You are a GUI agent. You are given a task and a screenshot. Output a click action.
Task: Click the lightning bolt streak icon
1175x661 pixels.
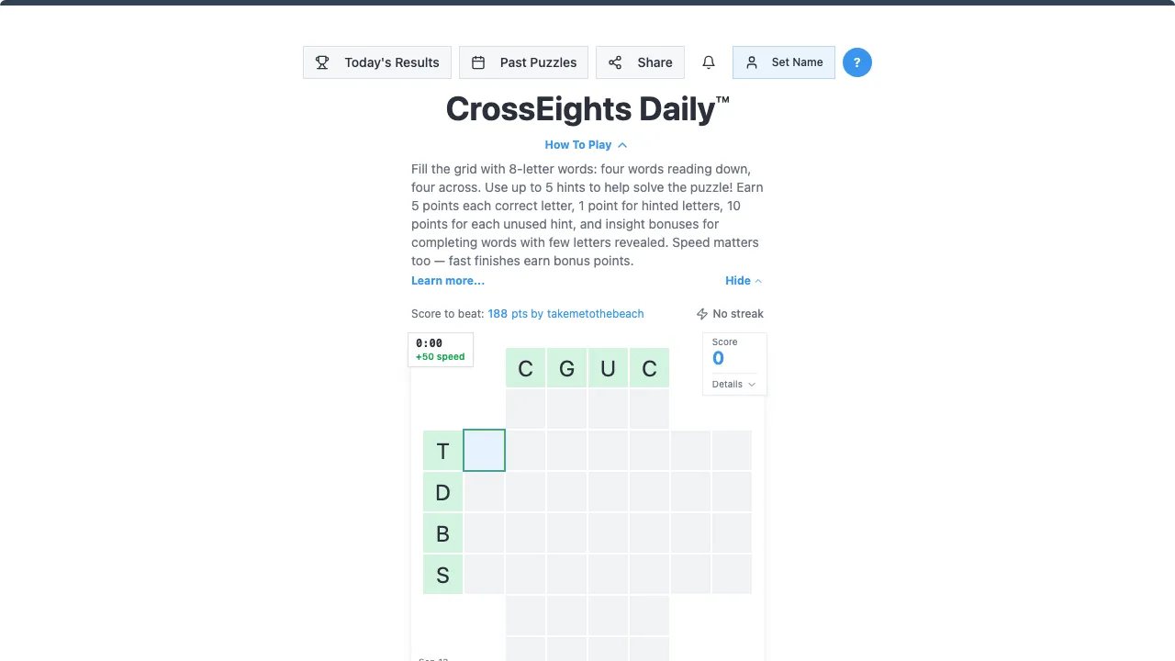coord(702,314)
